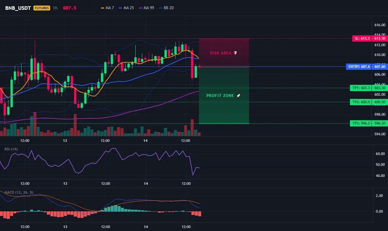
Task: Click the 606.00 price axis value
Action: [380, 74]
